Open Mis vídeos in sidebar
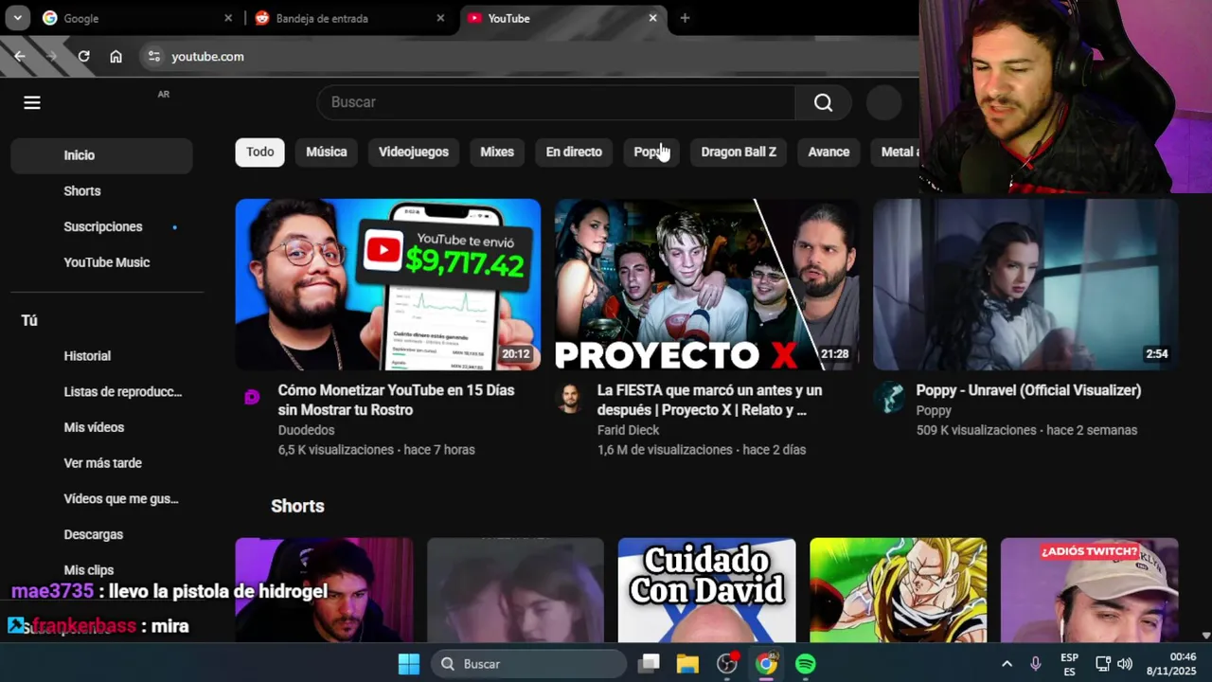 tap(101, 427)
